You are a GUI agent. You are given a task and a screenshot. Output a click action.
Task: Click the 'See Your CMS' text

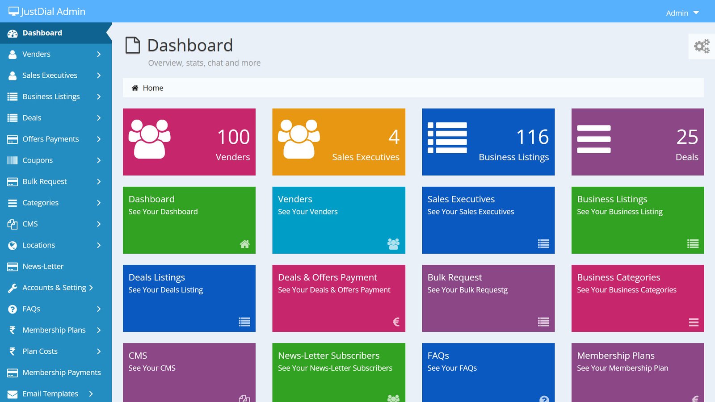click(152, 368)
